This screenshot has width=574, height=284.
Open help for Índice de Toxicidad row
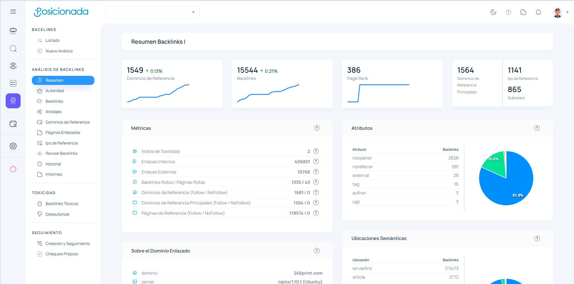click(316, 151)
